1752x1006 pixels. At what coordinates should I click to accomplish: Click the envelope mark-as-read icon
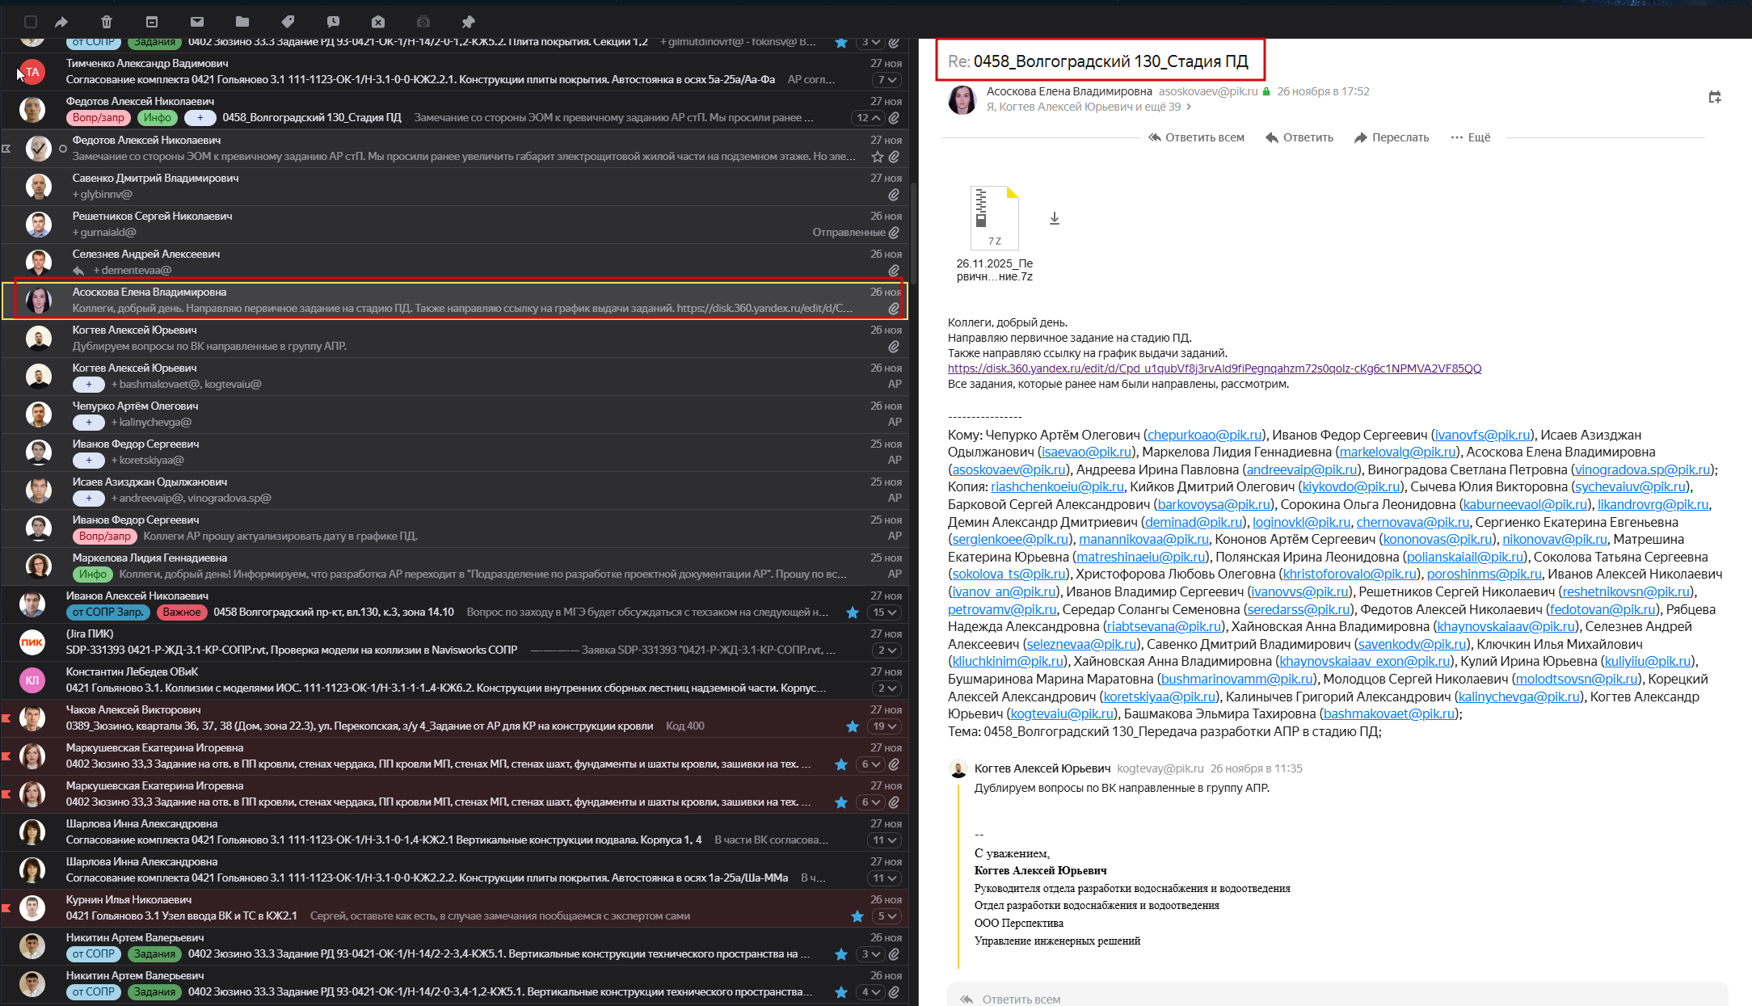coord(197,22)
